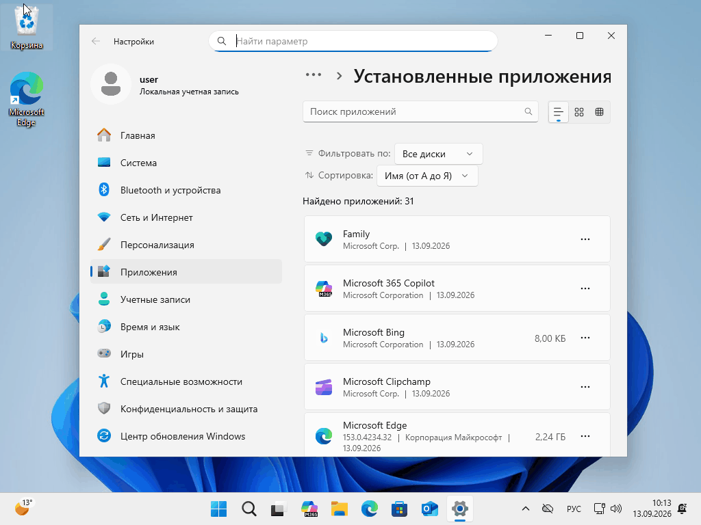Open the weather widget 13°
Screen dimensions: 701x525
point(25,507)
